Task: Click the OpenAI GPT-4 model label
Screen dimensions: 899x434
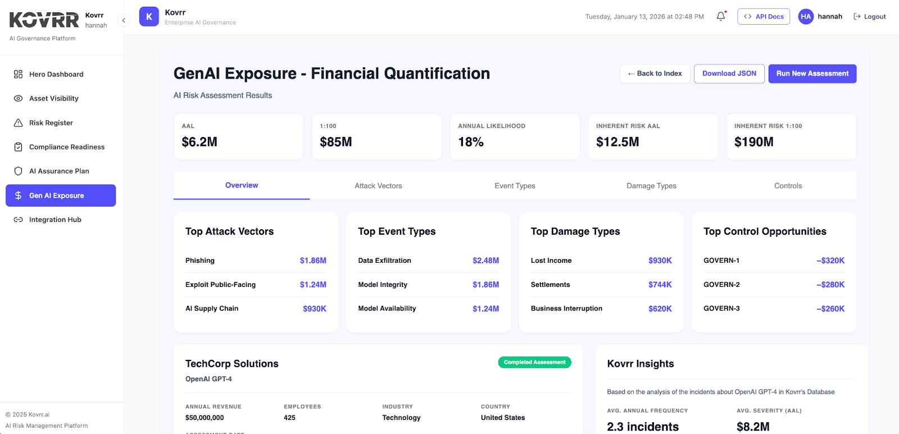Action: click(208, 379)
